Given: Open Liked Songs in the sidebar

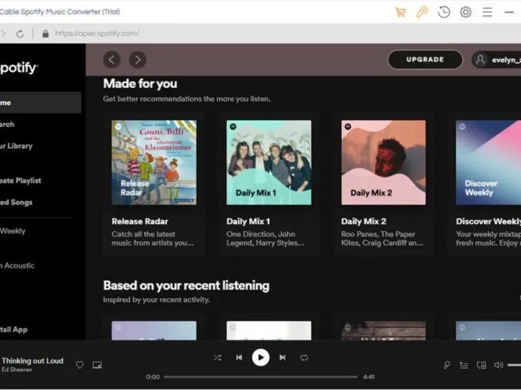Looking at the screenshot, I should (x=16, y=202).
